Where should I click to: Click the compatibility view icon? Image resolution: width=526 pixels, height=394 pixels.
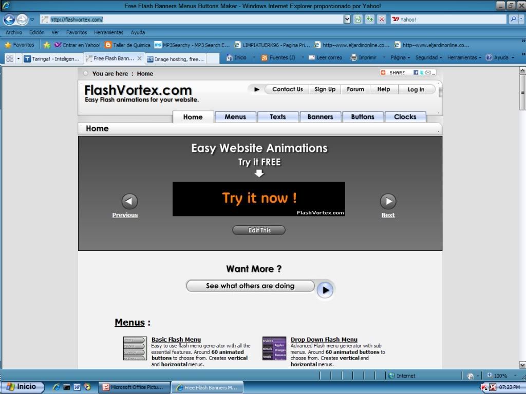[x=358, y=19]
